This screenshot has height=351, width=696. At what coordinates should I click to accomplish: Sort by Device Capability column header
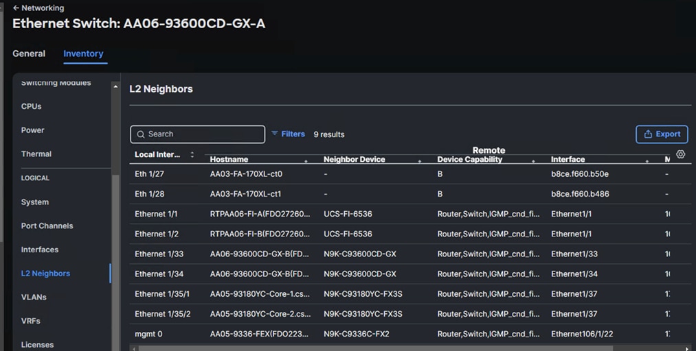(x=470, y=159)
